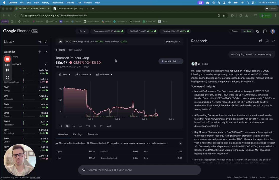Viewport: 279px width, 180px height.
Task: Switch to the Financials tab
Action: click(93, 134)
